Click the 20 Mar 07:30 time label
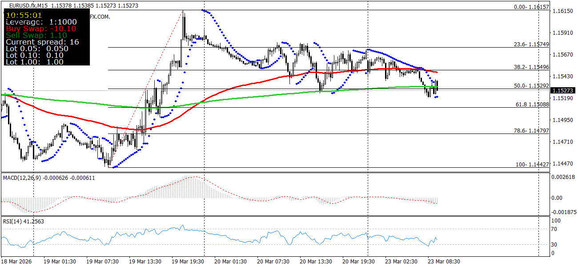This screenshot has height=267, width=578. point(273,262)
